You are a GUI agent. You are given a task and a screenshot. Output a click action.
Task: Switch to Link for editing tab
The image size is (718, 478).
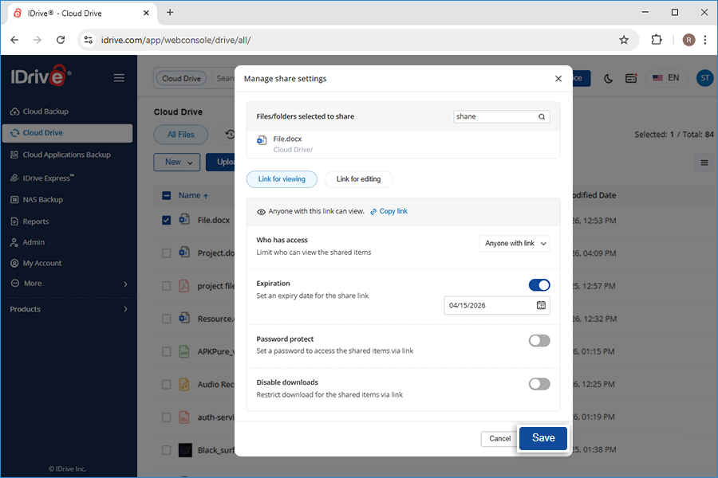pyautogui.click(x=358, y=178)
